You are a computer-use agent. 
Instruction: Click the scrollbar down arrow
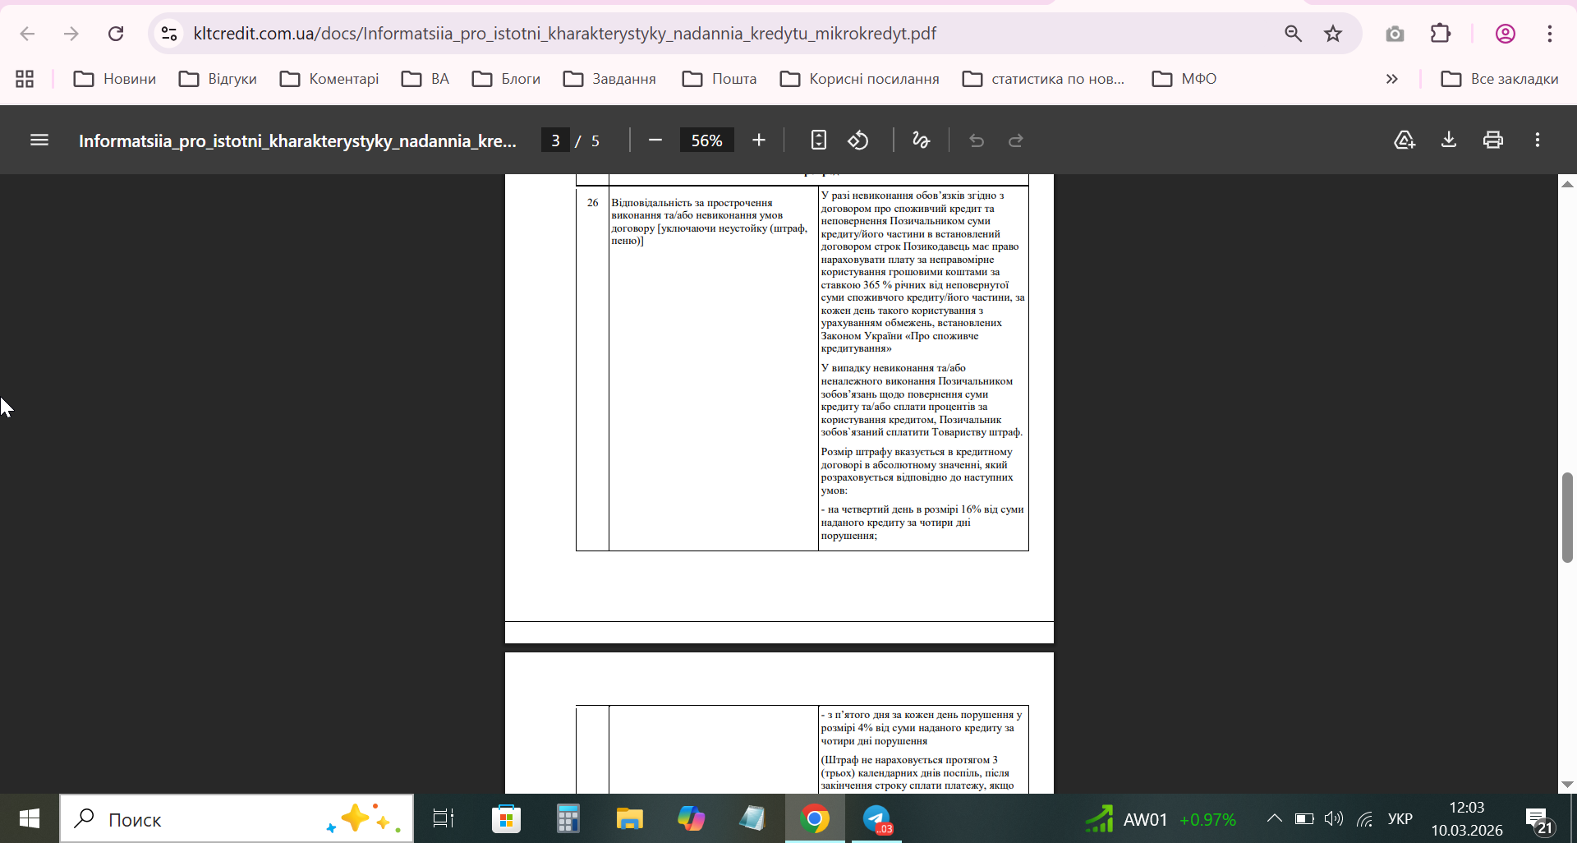(x=1567, y=785)
